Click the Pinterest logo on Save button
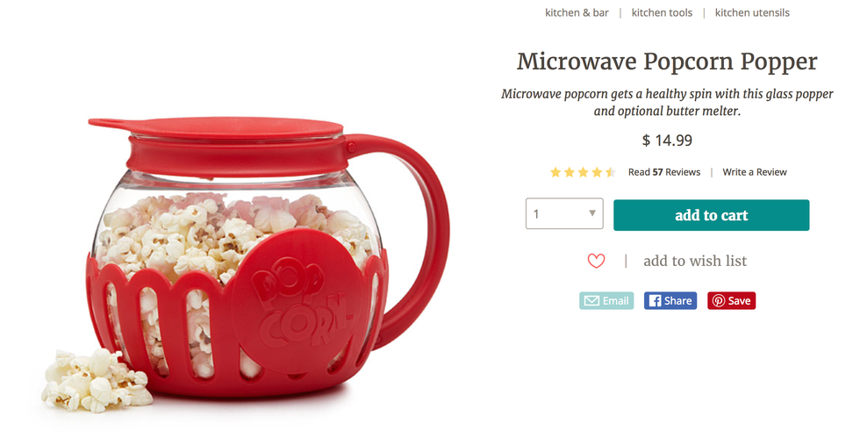860x446 pixels. [x=719, y=300]
